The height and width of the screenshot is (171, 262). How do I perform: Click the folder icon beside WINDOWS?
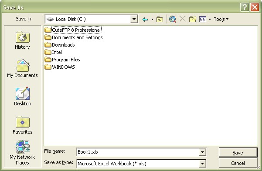(x=48, y=67)
